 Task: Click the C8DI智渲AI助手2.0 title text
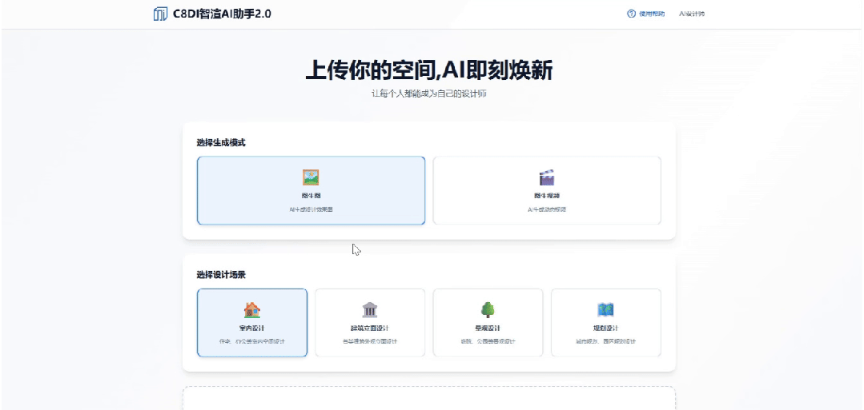pyautogui.click(x=222, y=14)
